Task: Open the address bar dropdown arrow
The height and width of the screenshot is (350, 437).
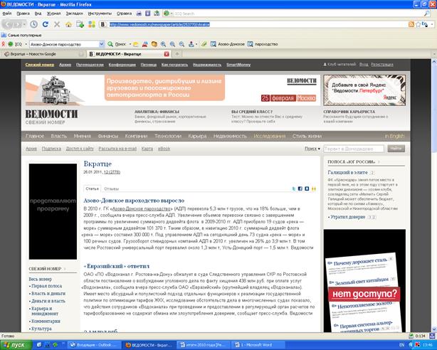Action: [432, 24]
